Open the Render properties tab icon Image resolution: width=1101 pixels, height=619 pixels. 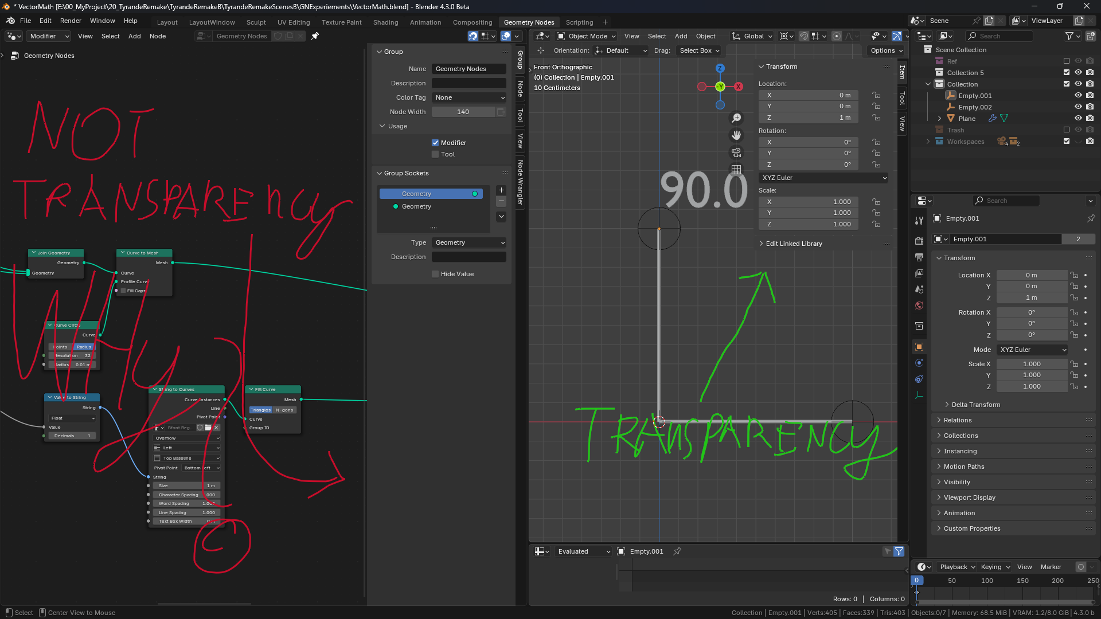(919, 241)
